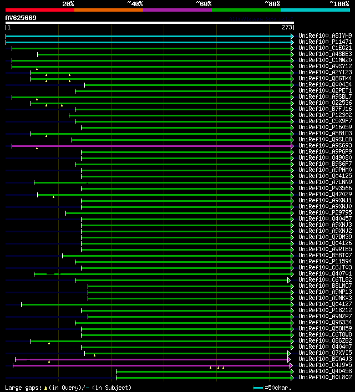This screenshot has width=355, height=392.
Task: Click the UniRef100_A9NZP7 label
Action: [x=325, y=316]
